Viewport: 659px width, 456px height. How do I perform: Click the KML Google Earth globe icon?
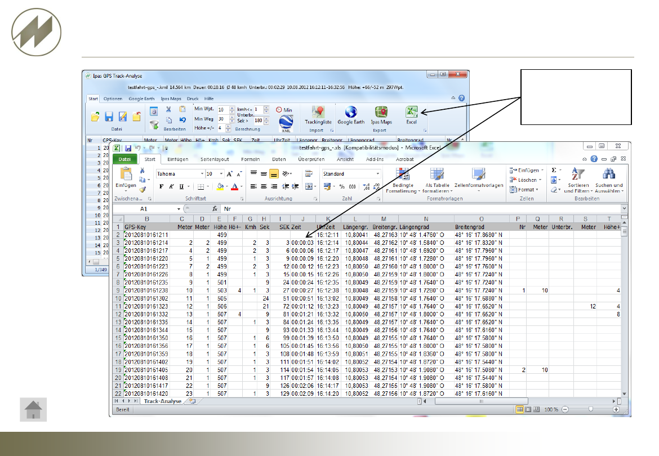286,123
